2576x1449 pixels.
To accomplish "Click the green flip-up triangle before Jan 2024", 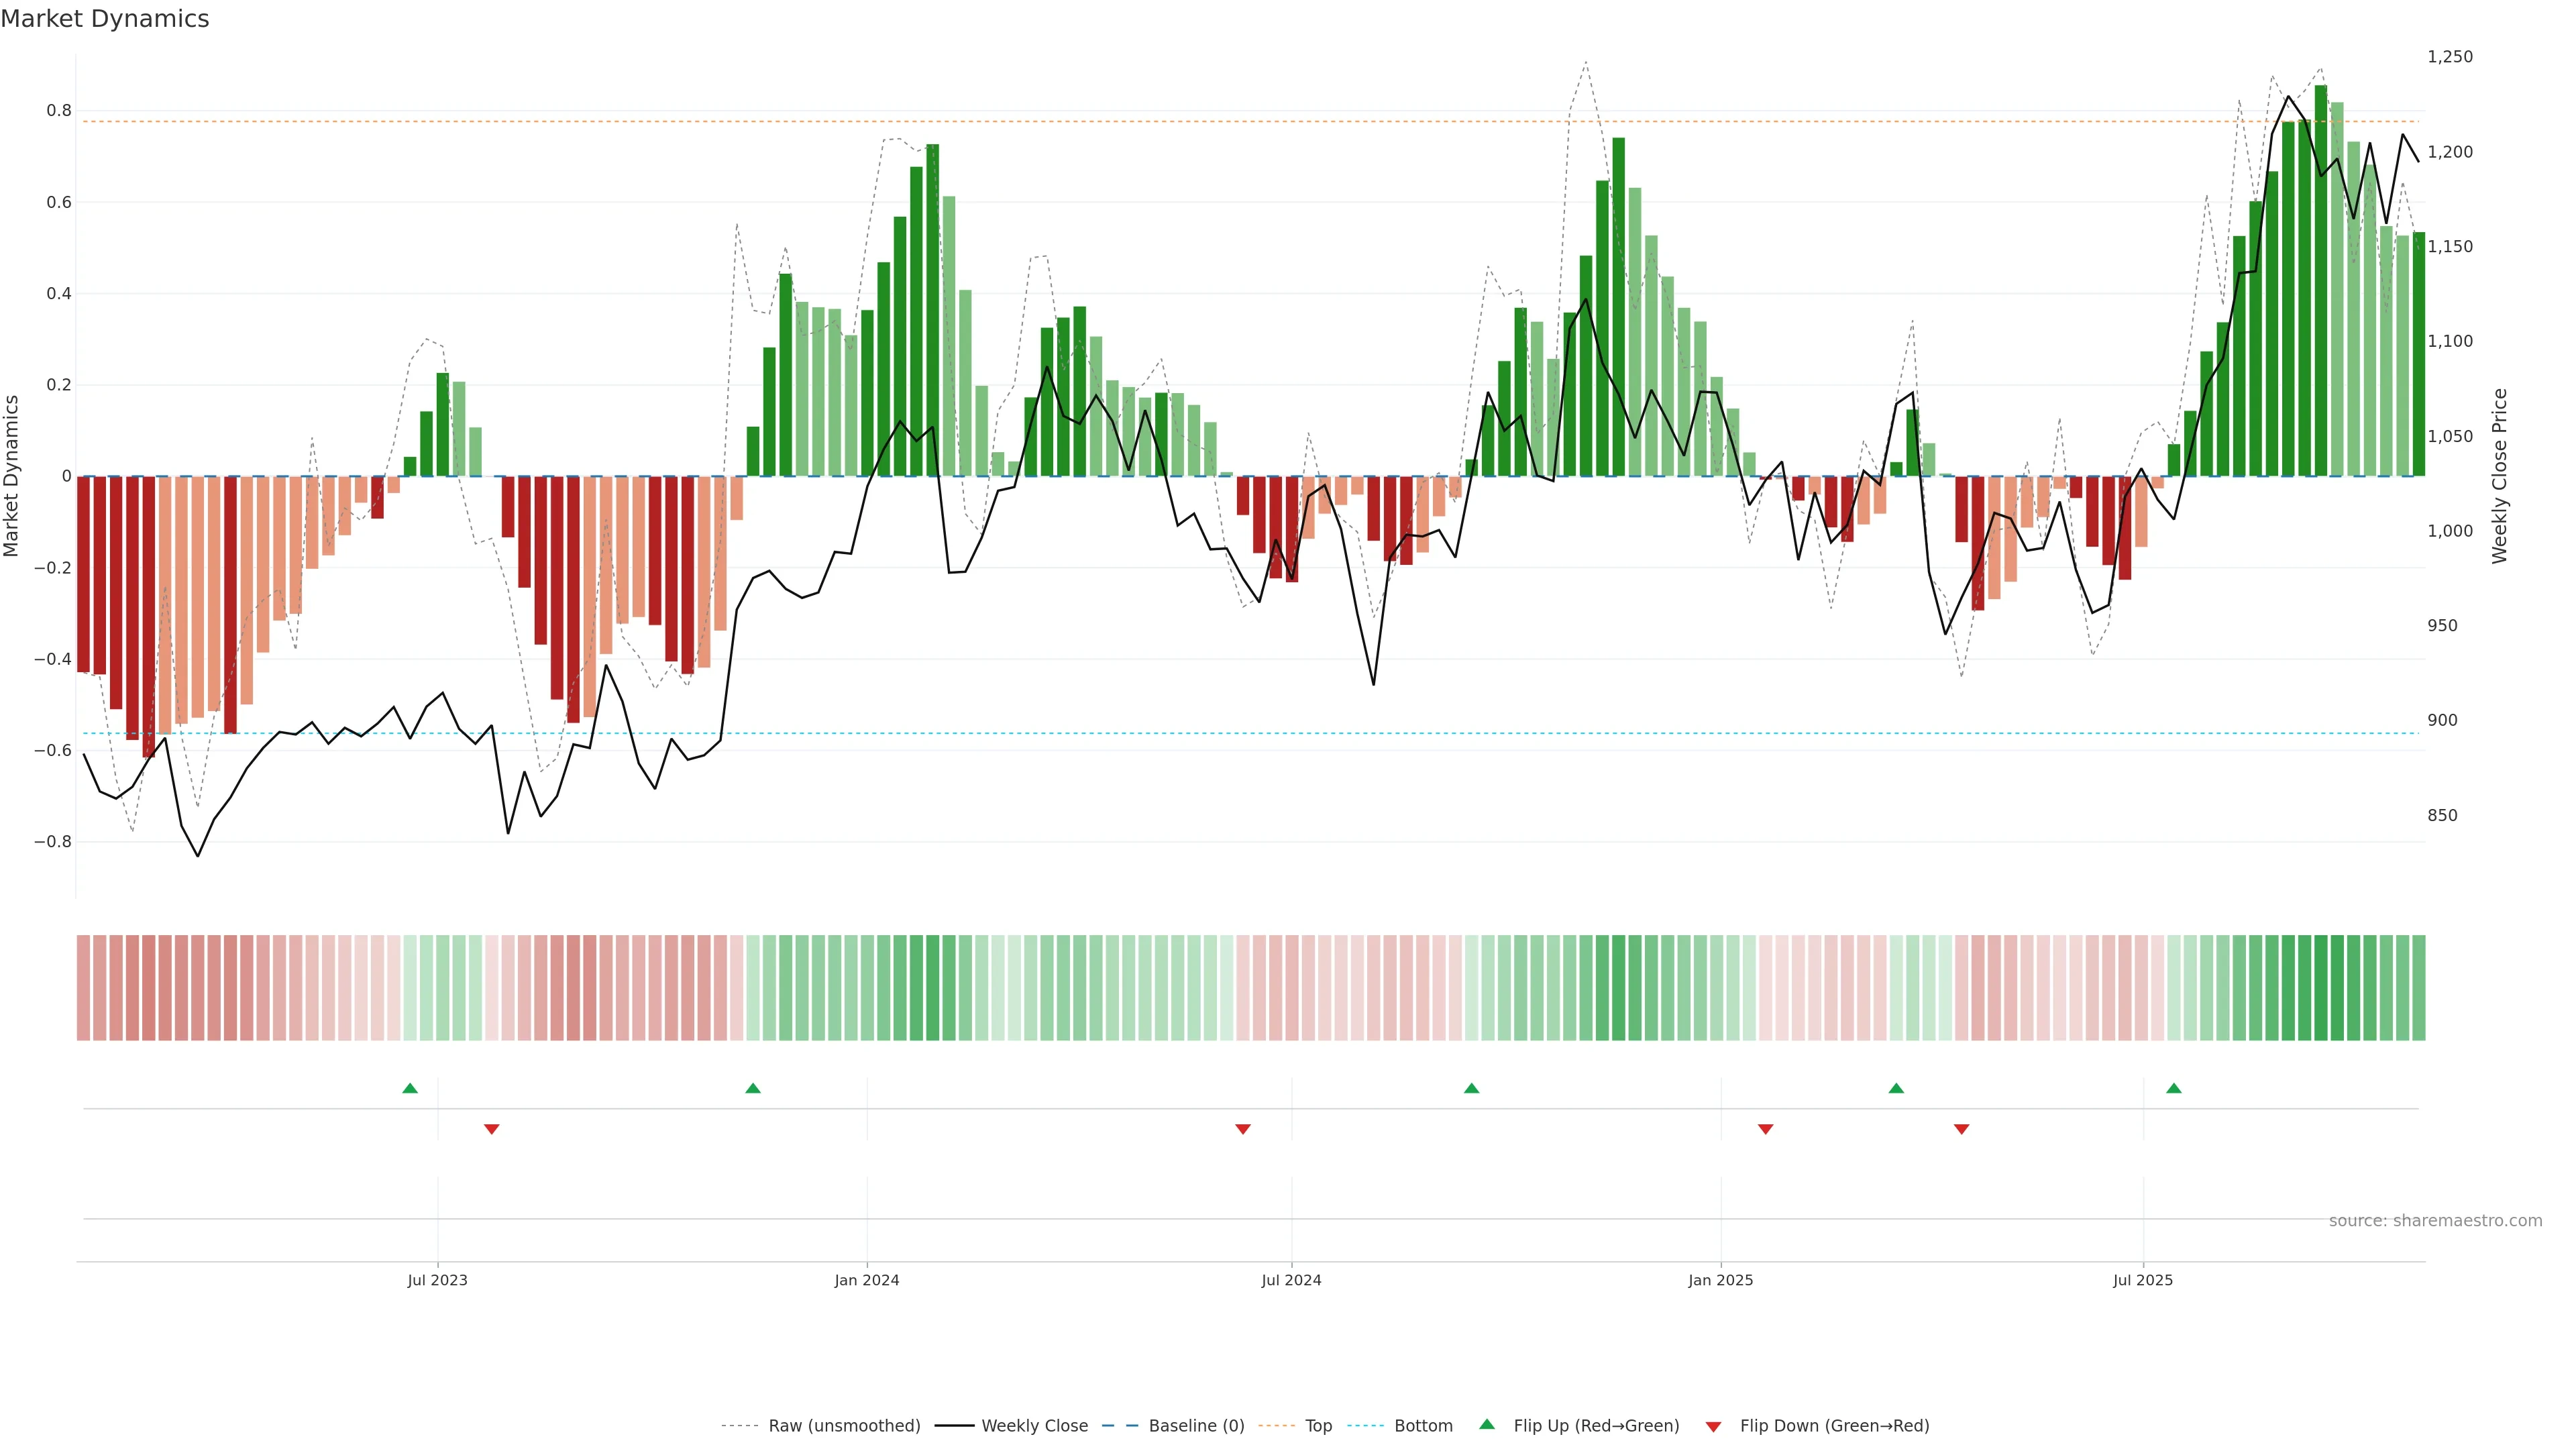I will (x=753, y=1088).
